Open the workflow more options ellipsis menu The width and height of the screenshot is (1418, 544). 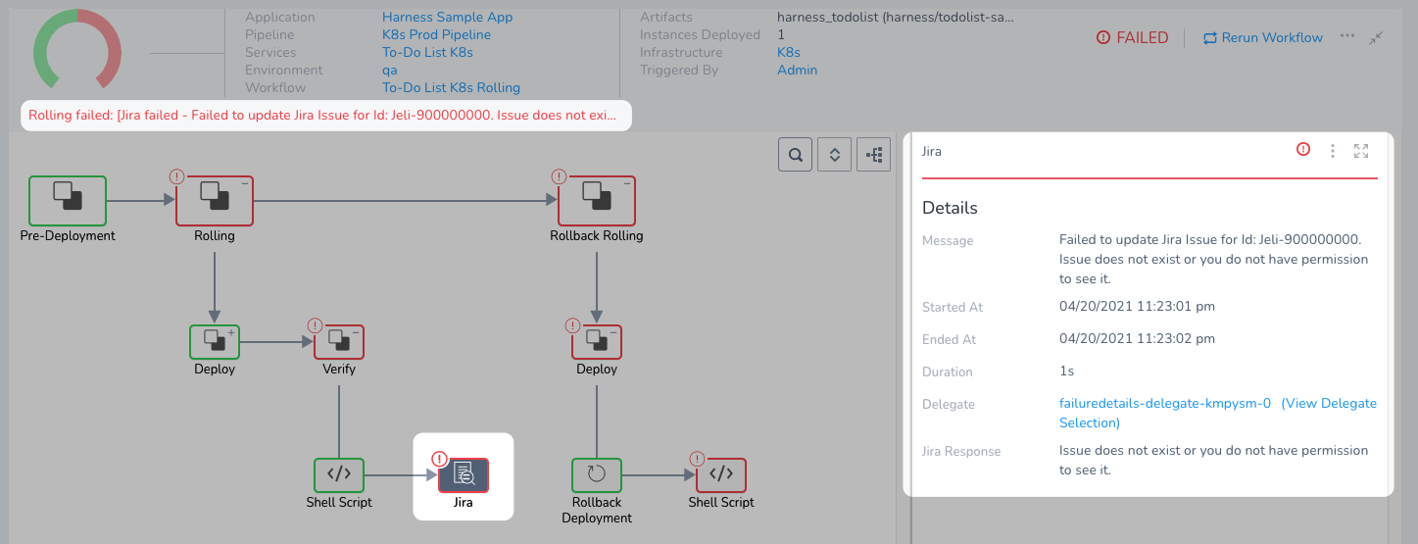pyautogui.click(x=1347, y=36)
